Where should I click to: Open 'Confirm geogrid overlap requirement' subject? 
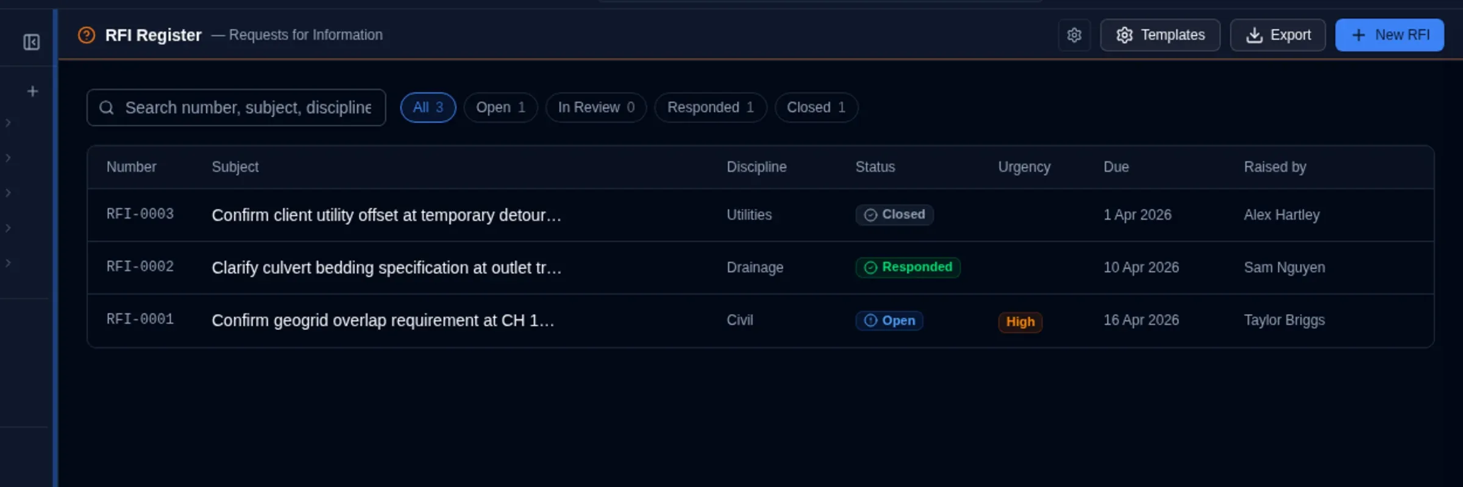click(x=383, y=321)
